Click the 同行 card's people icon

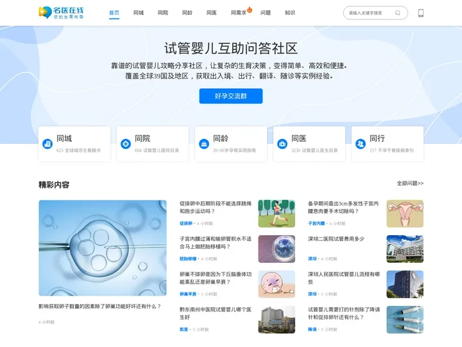click(x=361, y=144)
